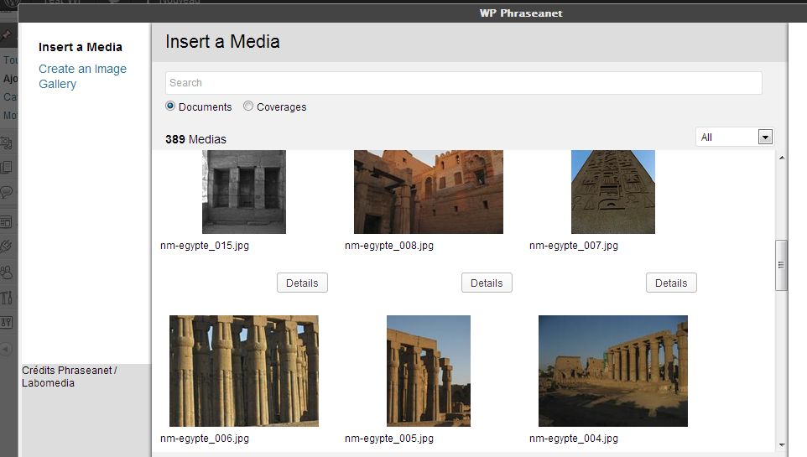Select the black-and-white nm-egypte_015.jpg thumbnail
The height and width of the screenshot is (457, 807).
point(243,192)
